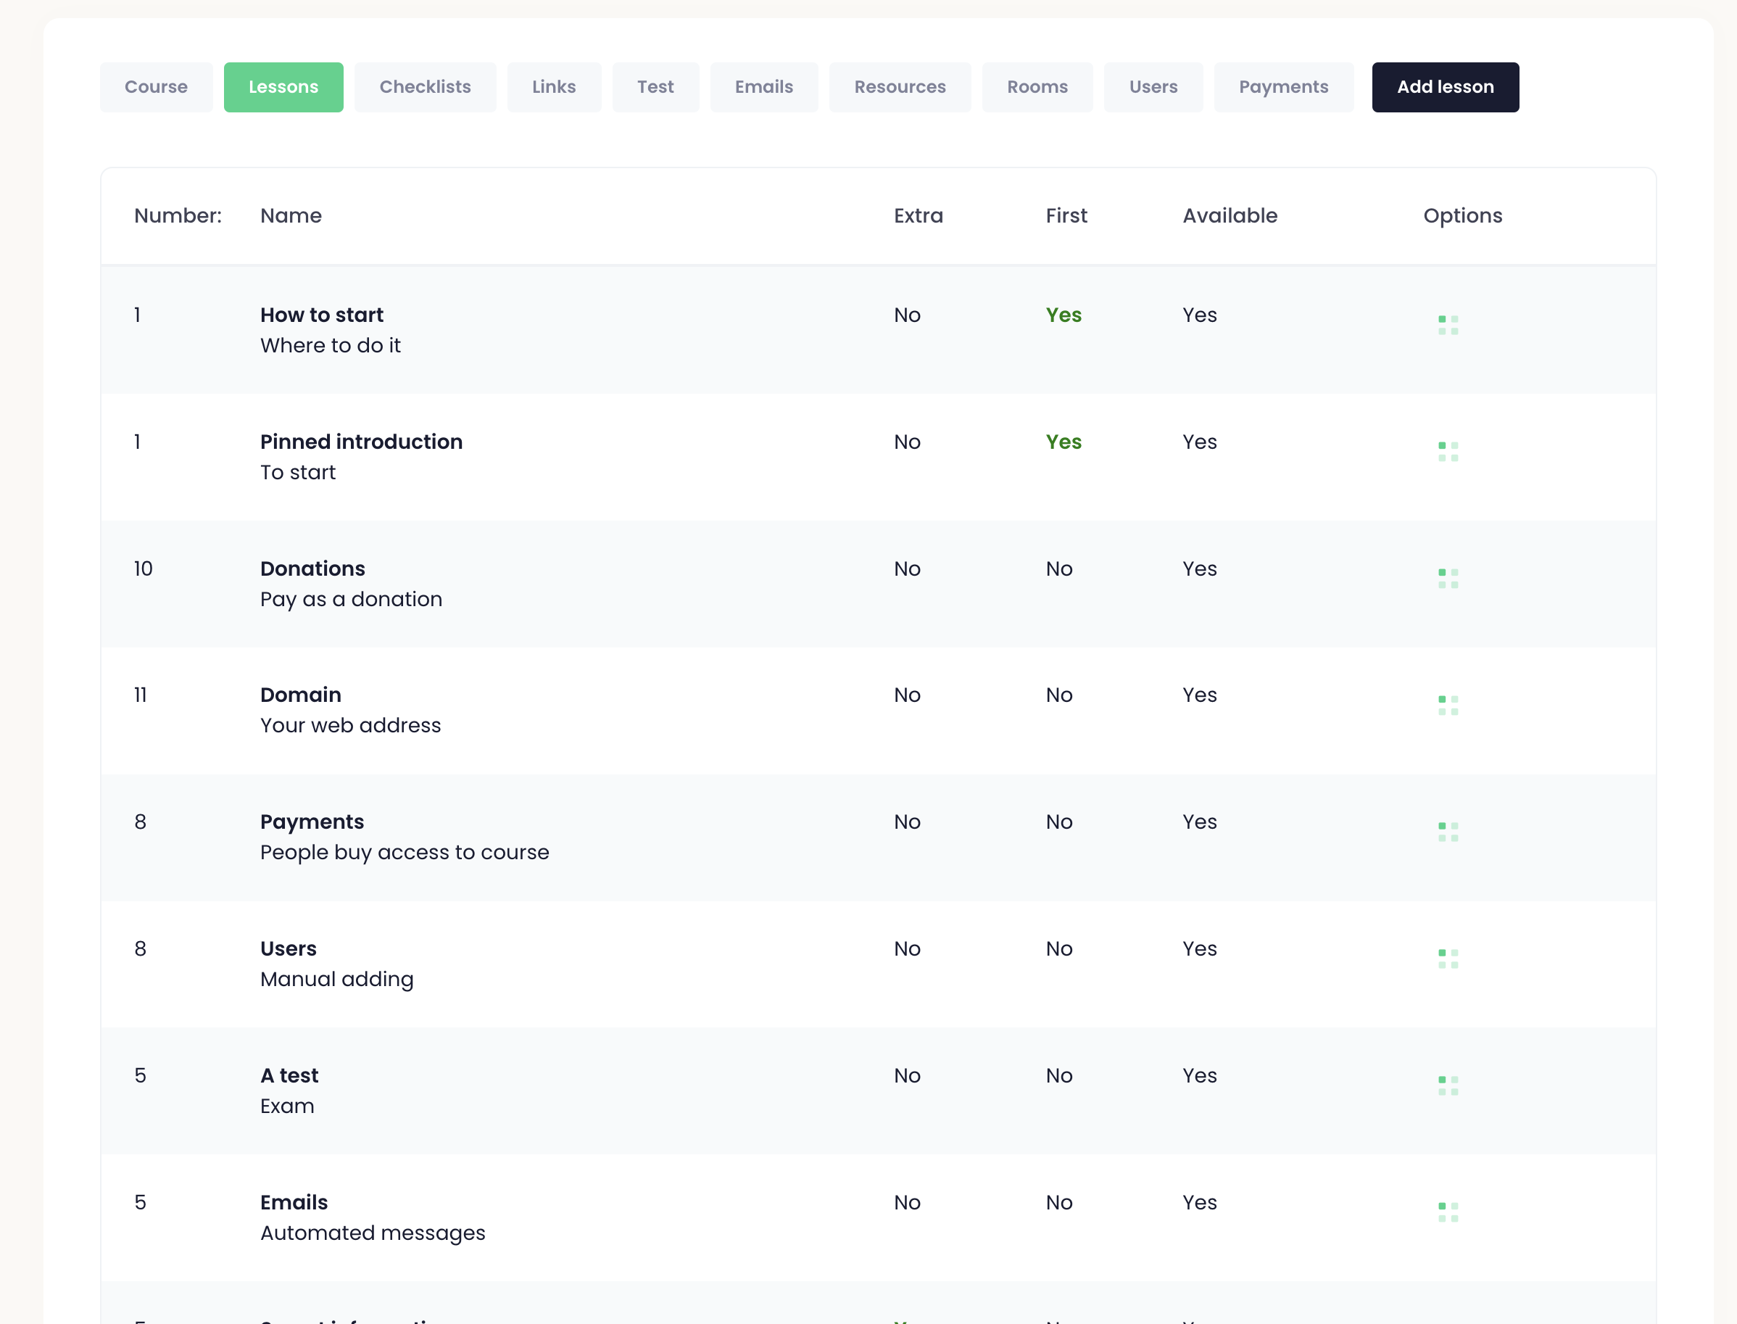This screenshot has width=1737, height=1324.
Task: Open options icon for Pinned introduction lesson
Action: (1448, 452)
